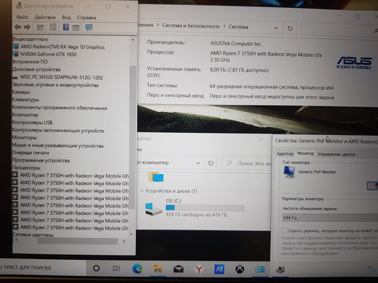Open the OS (C:) drive icon

(153, 209)
